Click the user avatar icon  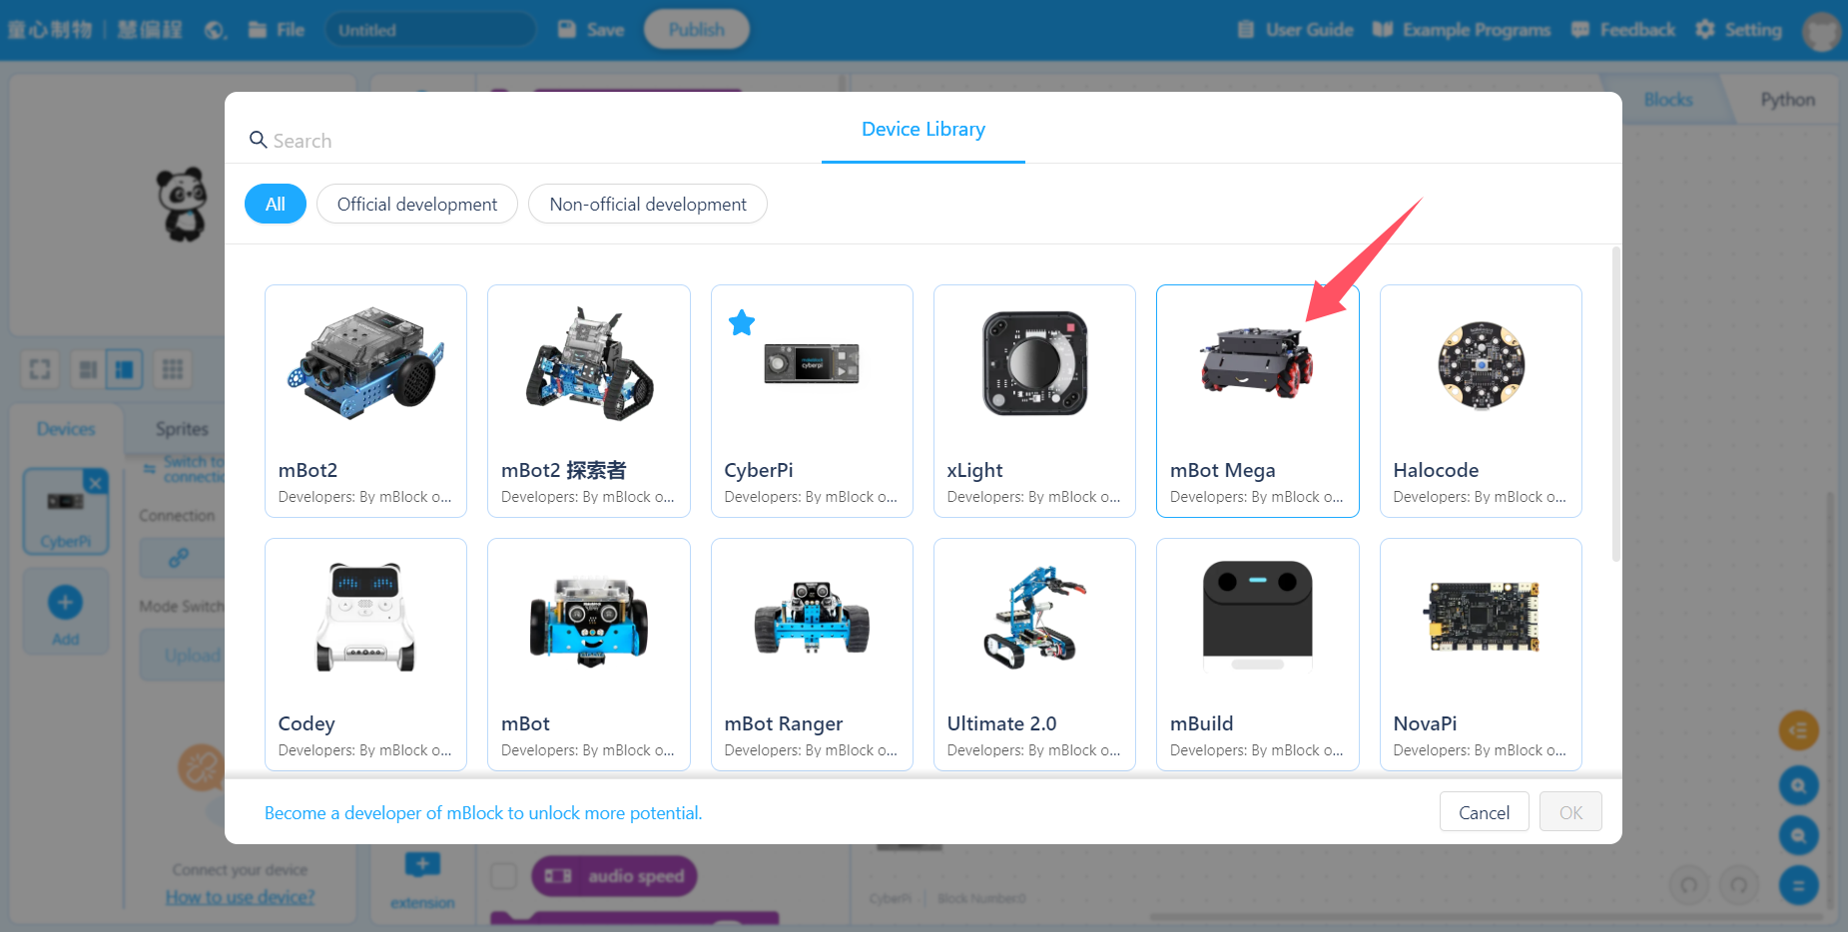[1822, 31]
